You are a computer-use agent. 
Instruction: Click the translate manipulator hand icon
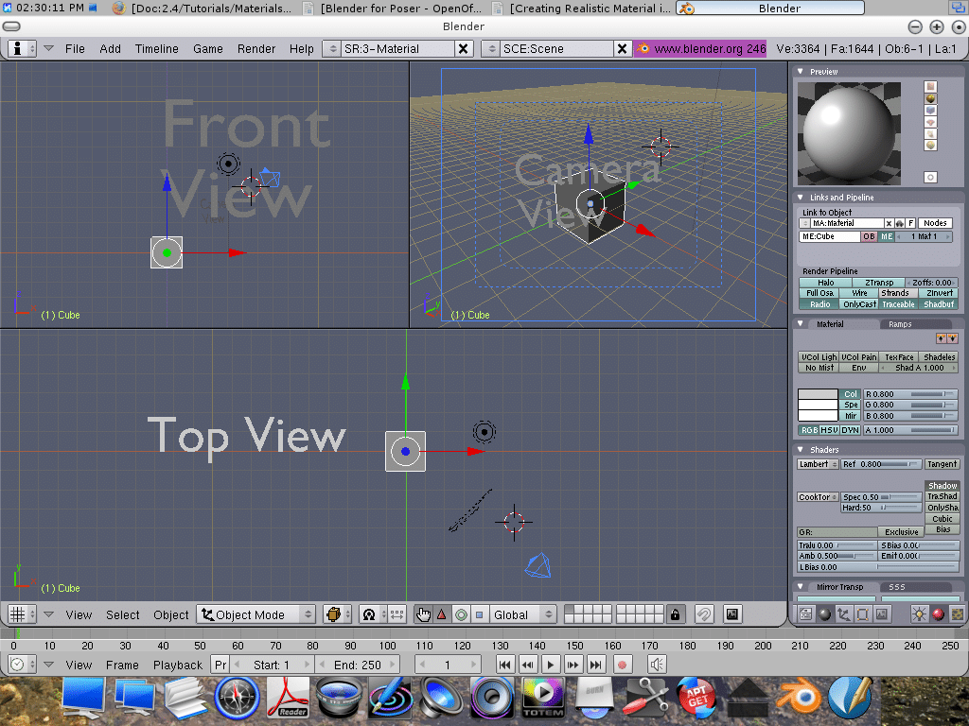(x=423, y=614)
